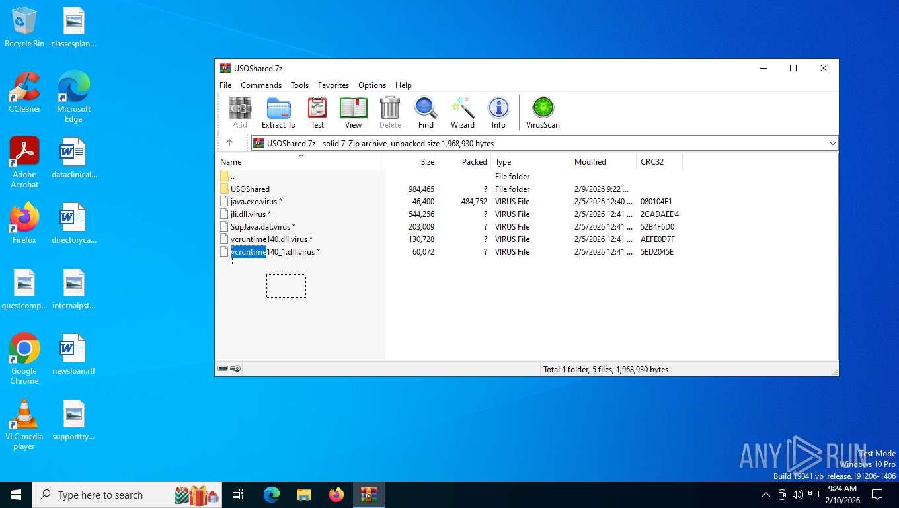Image resolution: width=899 pixels, height=508 pixels.
Task: Select the internalpst desktop image file
Action: pyautogui.click(x=73, y=289)
